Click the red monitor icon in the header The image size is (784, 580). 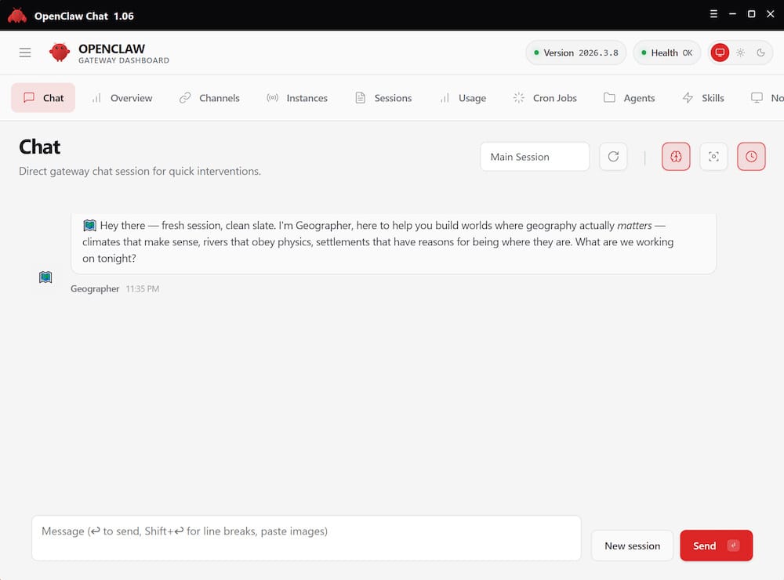(x=719, y=52)
